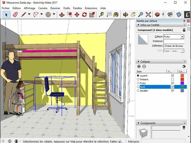
Task: Delete layer using the minus icon
Action: [144, 66]
